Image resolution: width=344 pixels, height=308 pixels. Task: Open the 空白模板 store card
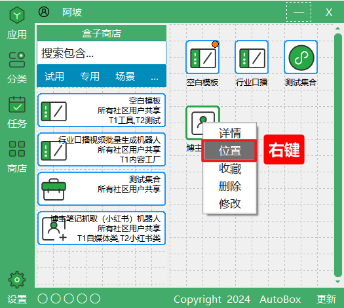(x=102, y=110)
